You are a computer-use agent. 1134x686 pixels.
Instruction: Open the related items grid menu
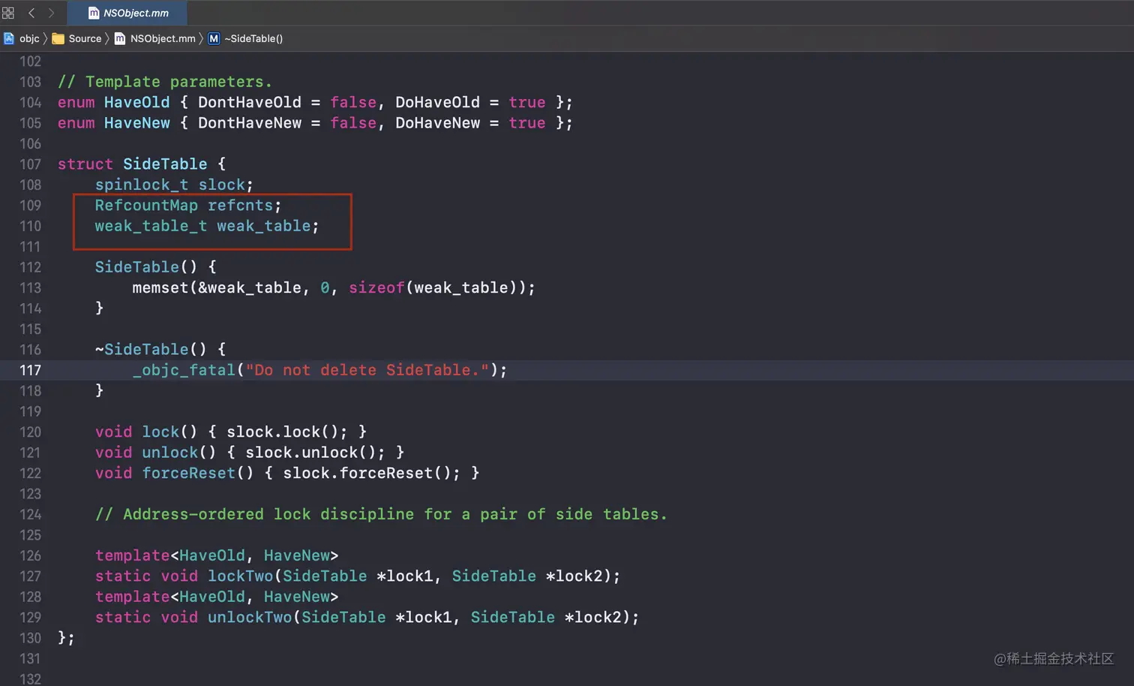[x=8, y=13]
